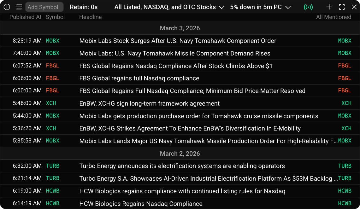Click the plus icon to add a panel
This screenshot has width=360, height=209.
click(x=329, y=7)
